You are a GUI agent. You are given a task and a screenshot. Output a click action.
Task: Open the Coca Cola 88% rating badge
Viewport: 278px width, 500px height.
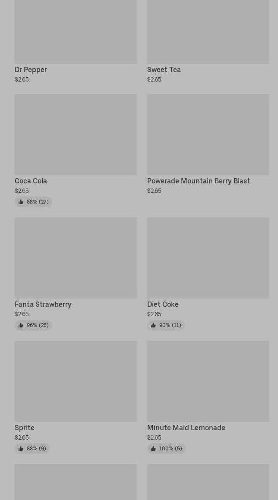click(x=33, y=202)
